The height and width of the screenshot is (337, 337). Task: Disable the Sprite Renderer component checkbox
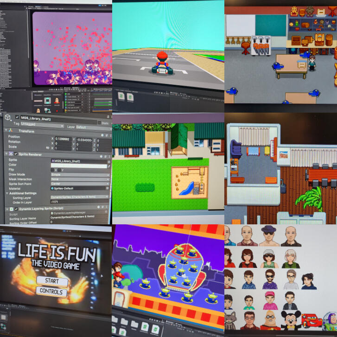(x=15, y=153)
